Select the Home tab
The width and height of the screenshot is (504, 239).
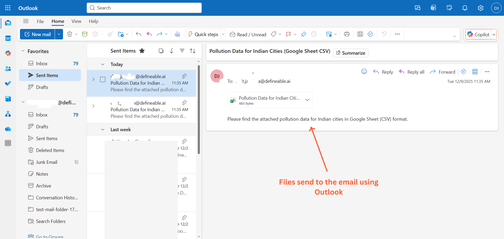pyautogui.click(x=58, y=21)
